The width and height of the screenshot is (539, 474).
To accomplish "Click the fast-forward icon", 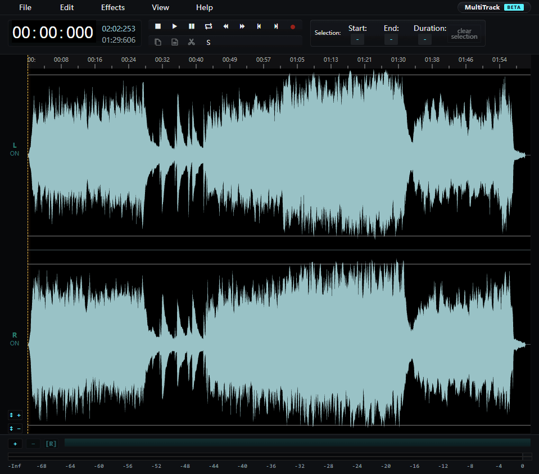I will click(x=242, y=26).
